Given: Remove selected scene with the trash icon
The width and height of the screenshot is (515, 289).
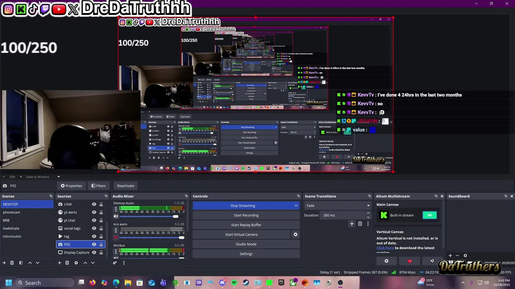Looking at the screenshot, I should tap(12, 263).
